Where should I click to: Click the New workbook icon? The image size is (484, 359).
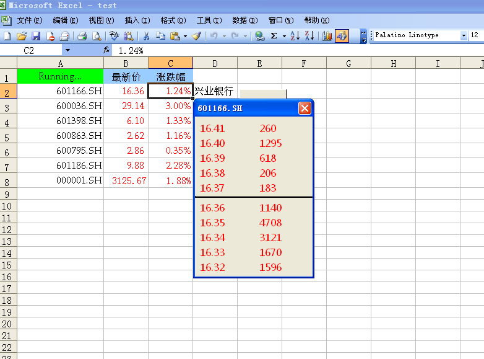tap(7, 36)
